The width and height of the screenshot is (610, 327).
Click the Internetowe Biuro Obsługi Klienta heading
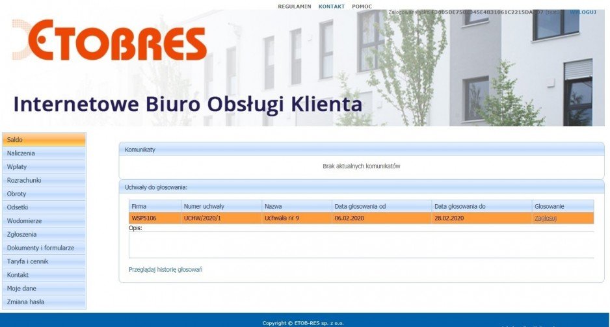(x=188, y=104)
